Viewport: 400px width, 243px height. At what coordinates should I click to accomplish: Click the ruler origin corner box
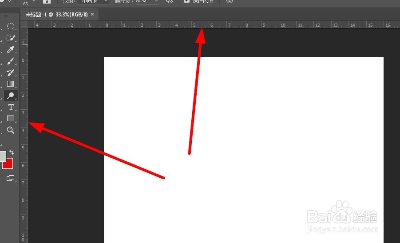pyautogui.click(x=24, y=24)
